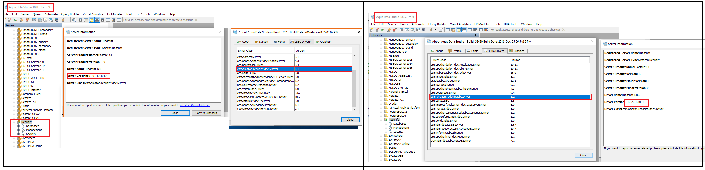
Task: Click the new document toolbar icon in rc-6 window
Action: 430,30
